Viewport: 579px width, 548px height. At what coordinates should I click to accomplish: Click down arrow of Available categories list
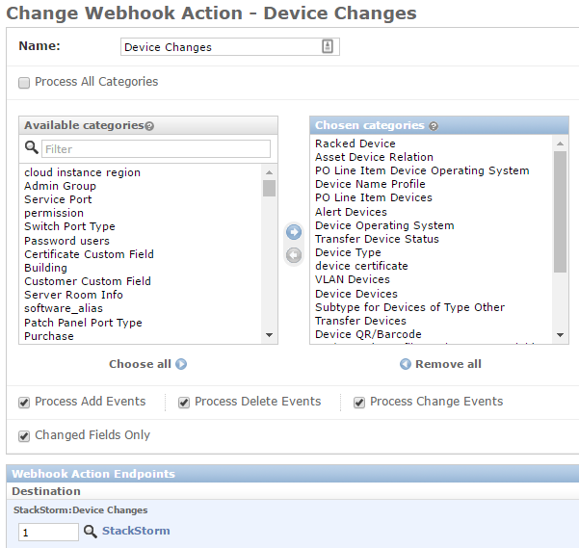269,335
